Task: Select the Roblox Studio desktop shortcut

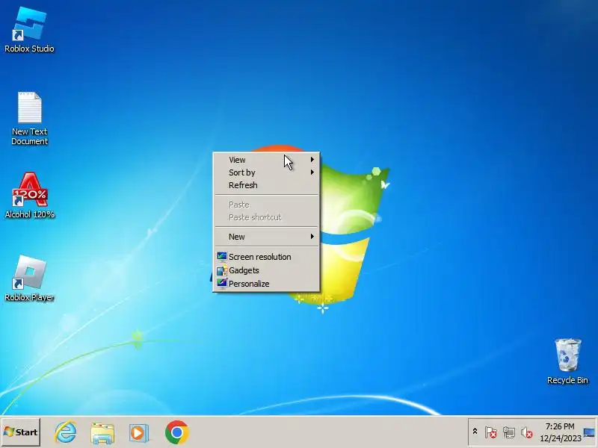Action: pos(29,30)
